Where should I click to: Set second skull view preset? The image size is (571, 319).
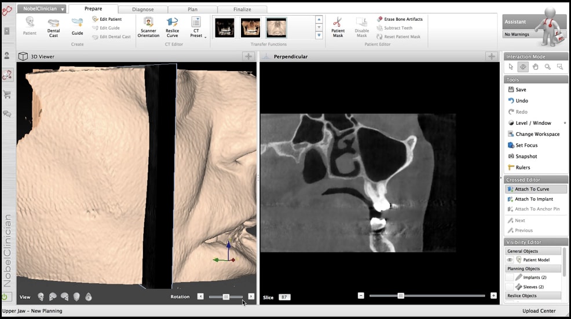click(53, 297)
